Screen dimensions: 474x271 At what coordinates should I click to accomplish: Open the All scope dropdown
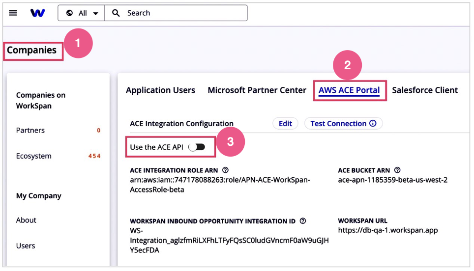(81, 13)
